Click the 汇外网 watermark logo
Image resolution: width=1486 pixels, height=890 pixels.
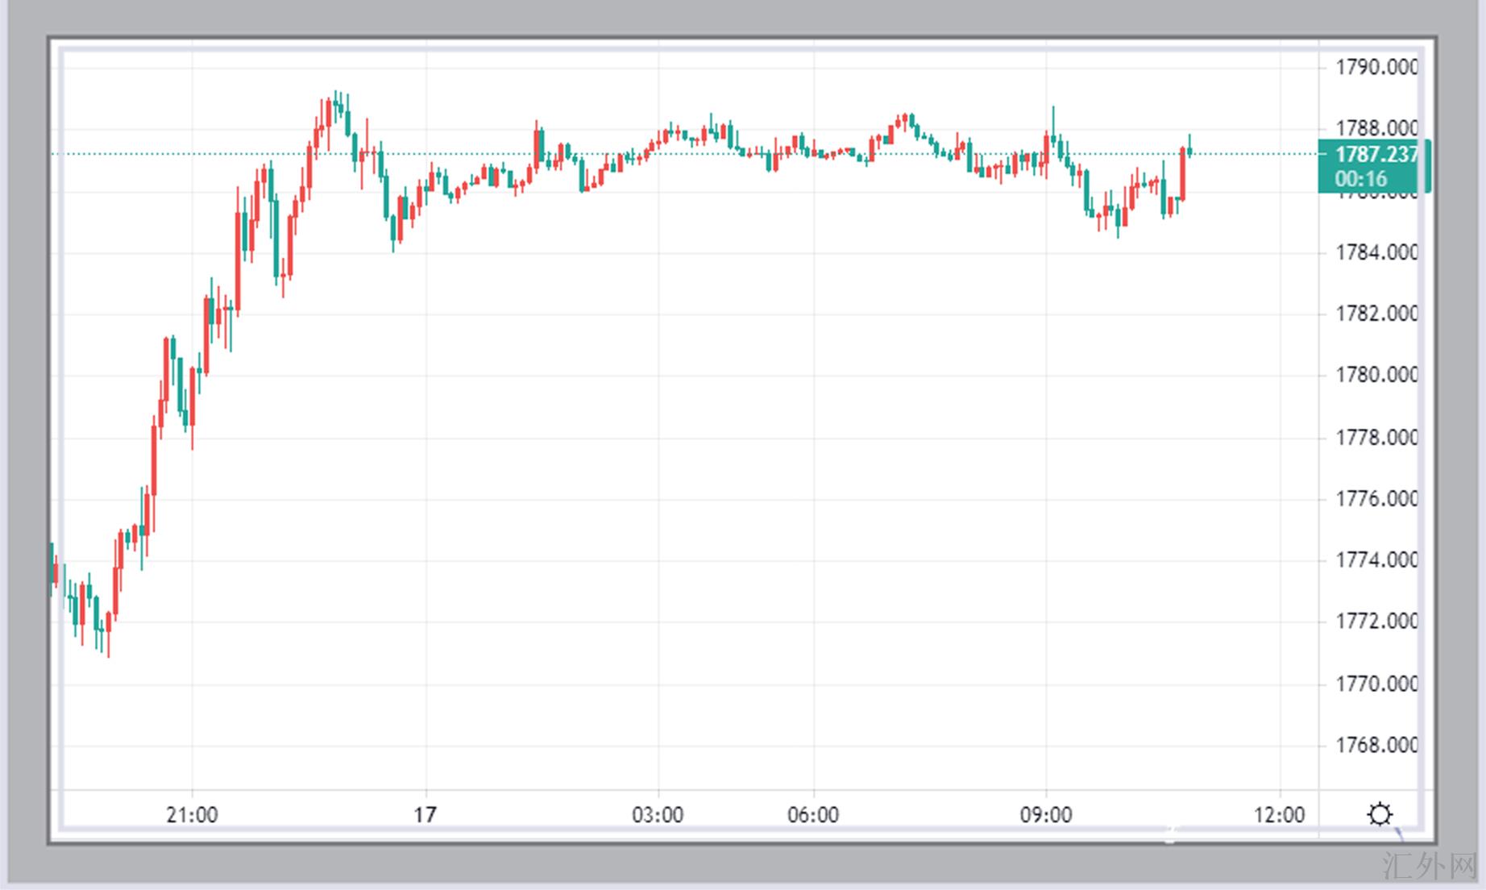tap(1429, 867)
